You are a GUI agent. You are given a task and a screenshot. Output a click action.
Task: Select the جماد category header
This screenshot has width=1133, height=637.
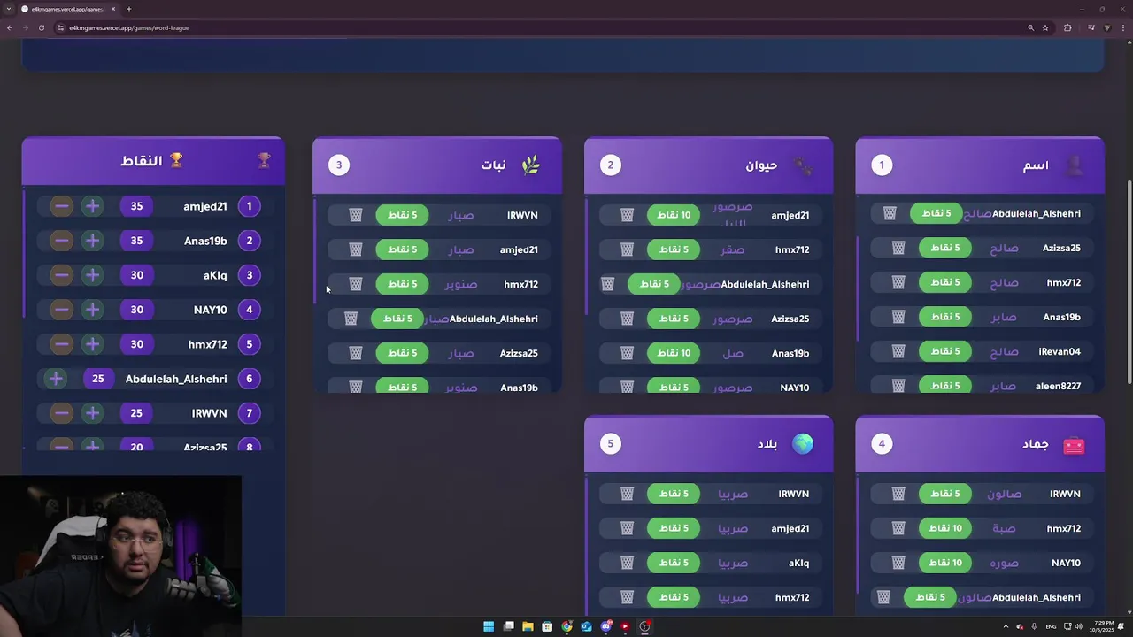980,444
